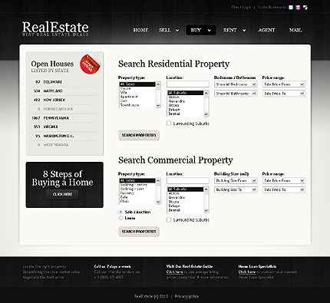Open the Show All Bedrooms dropdown

[236, 84]
